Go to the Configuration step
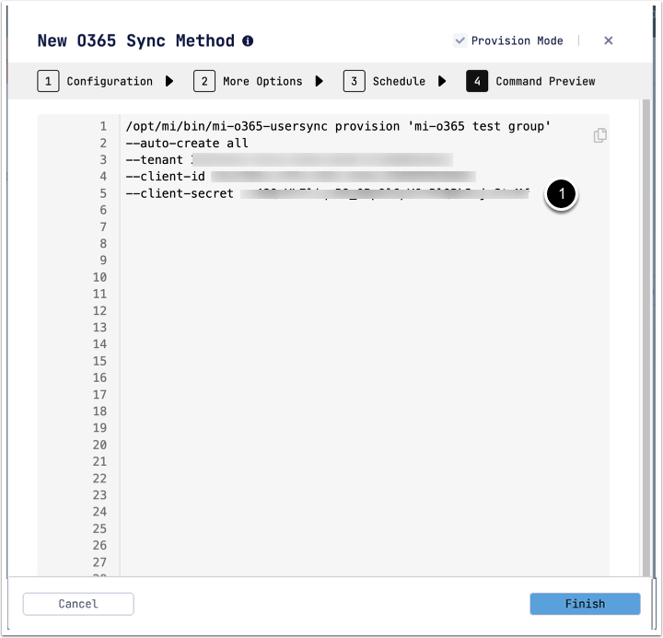 [x=96, y=81]
